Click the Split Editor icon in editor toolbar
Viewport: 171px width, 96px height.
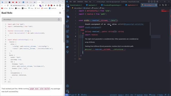pos(166,5)
